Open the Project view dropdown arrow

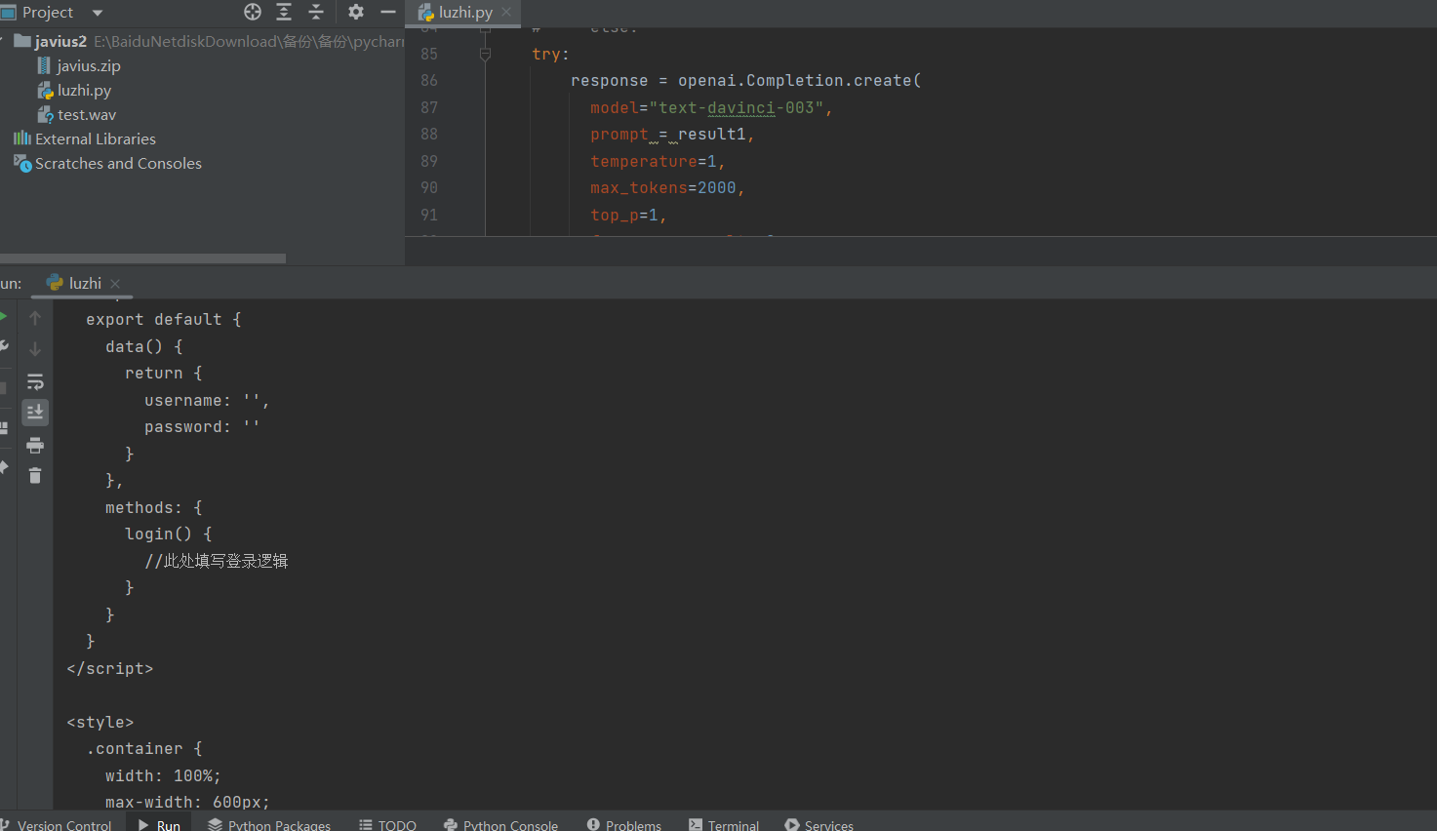pyautogui.click(x=98, y=13)
